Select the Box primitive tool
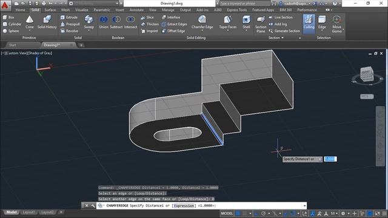 [8, 18]
